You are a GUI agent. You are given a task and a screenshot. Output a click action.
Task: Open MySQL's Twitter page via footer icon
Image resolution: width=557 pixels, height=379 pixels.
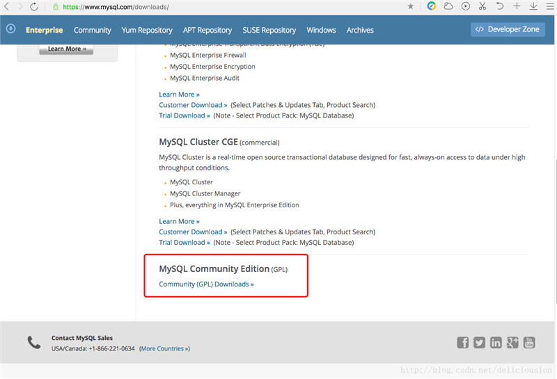(x=479, y=342)
